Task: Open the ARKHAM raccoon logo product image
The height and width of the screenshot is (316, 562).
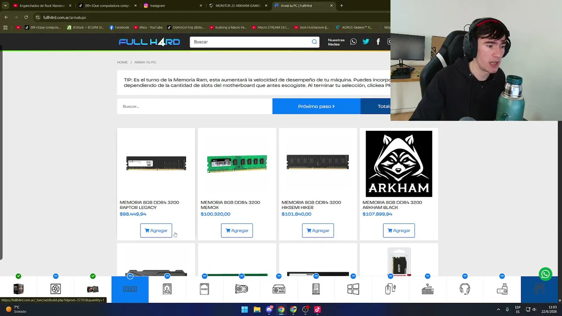Action: [x=399, y=164]
